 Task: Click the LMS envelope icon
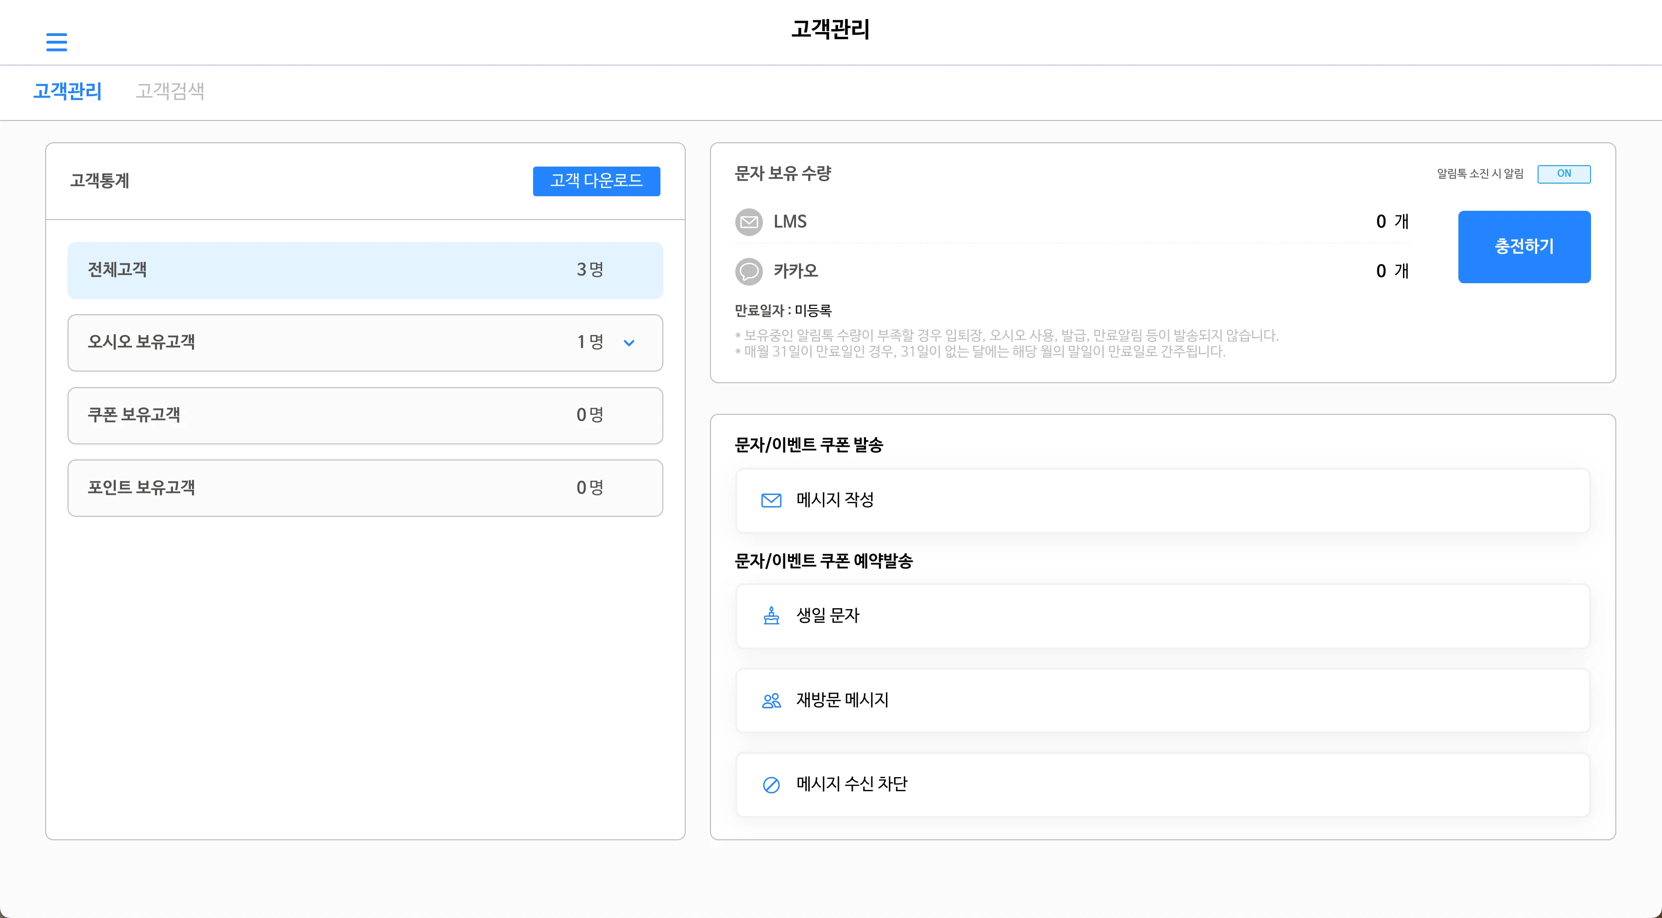(x=749, y=222)
